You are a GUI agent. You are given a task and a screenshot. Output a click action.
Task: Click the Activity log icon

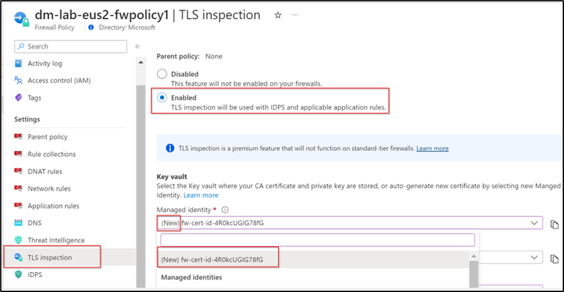(x=18, y=63)
